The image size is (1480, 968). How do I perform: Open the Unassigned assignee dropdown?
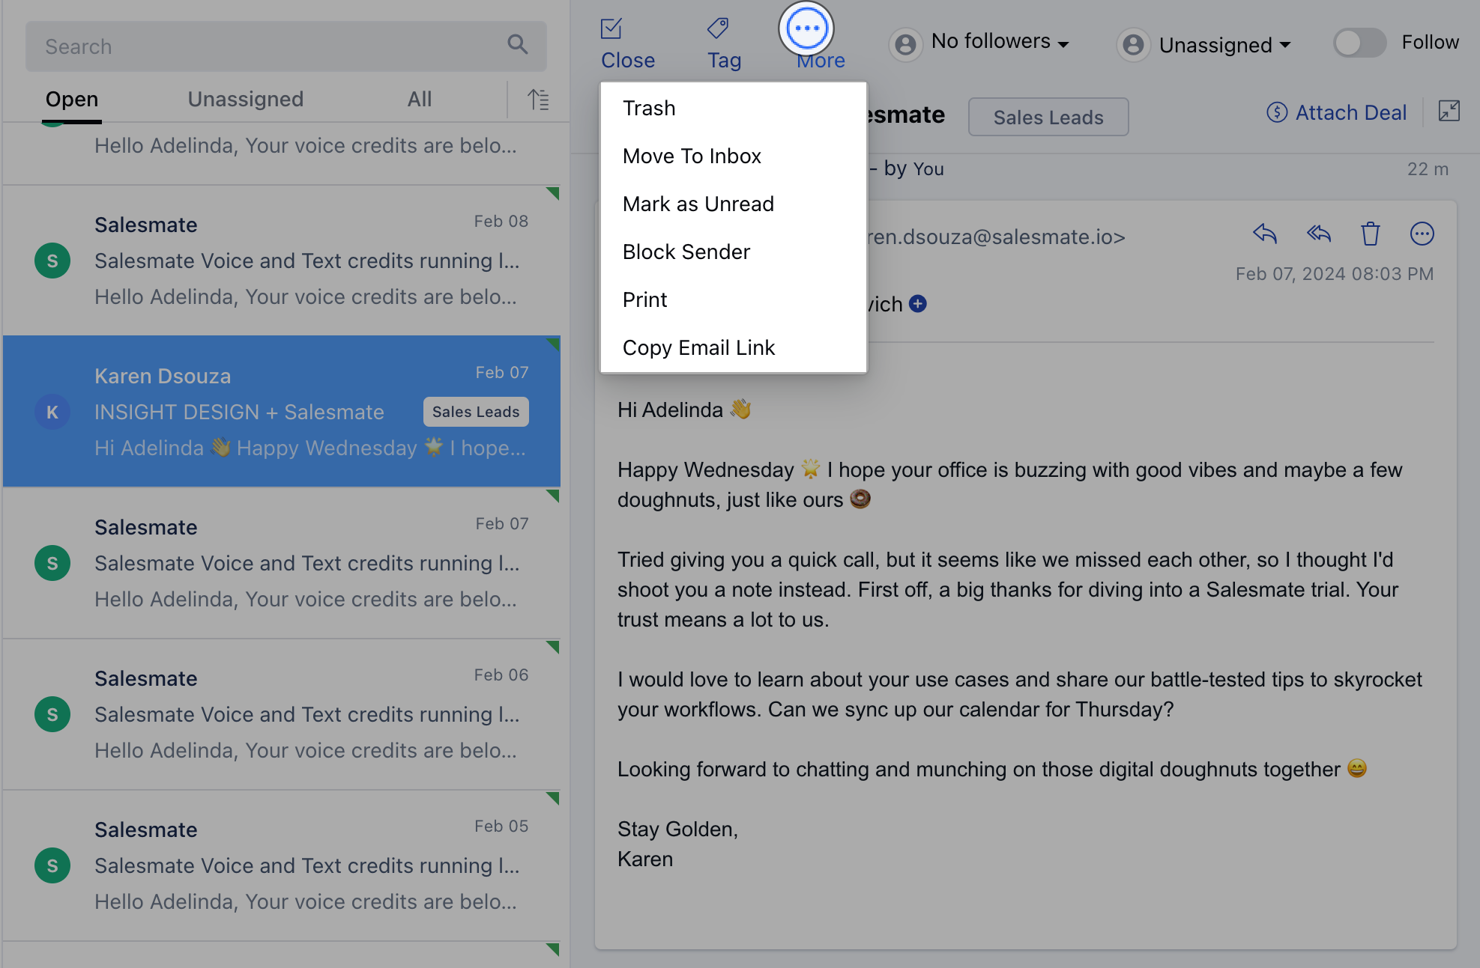[1225, 46]
